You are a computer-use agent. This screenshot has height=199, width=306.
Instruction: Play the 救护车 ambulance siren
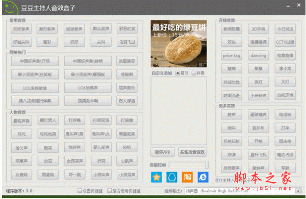pos(258,128)
